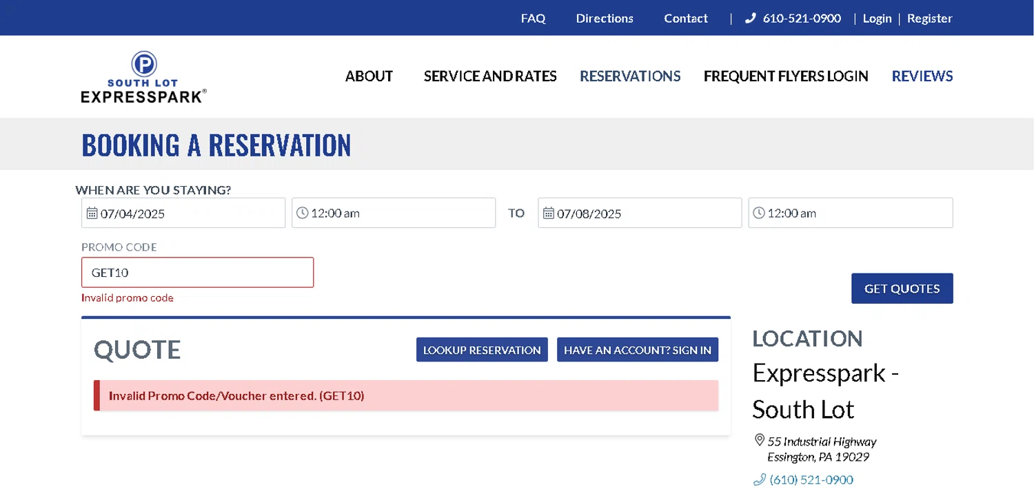Click the promo code field containing GET10
The image size is (1034, 489).
197,272
